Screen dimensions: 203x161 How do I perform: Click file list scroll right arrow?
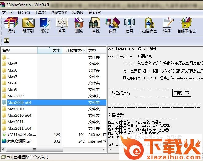point(104,149)
